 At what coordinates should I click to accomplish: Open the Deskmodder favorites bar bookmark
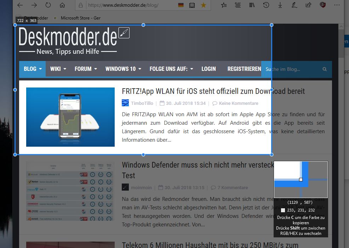(x=33, y=18)
